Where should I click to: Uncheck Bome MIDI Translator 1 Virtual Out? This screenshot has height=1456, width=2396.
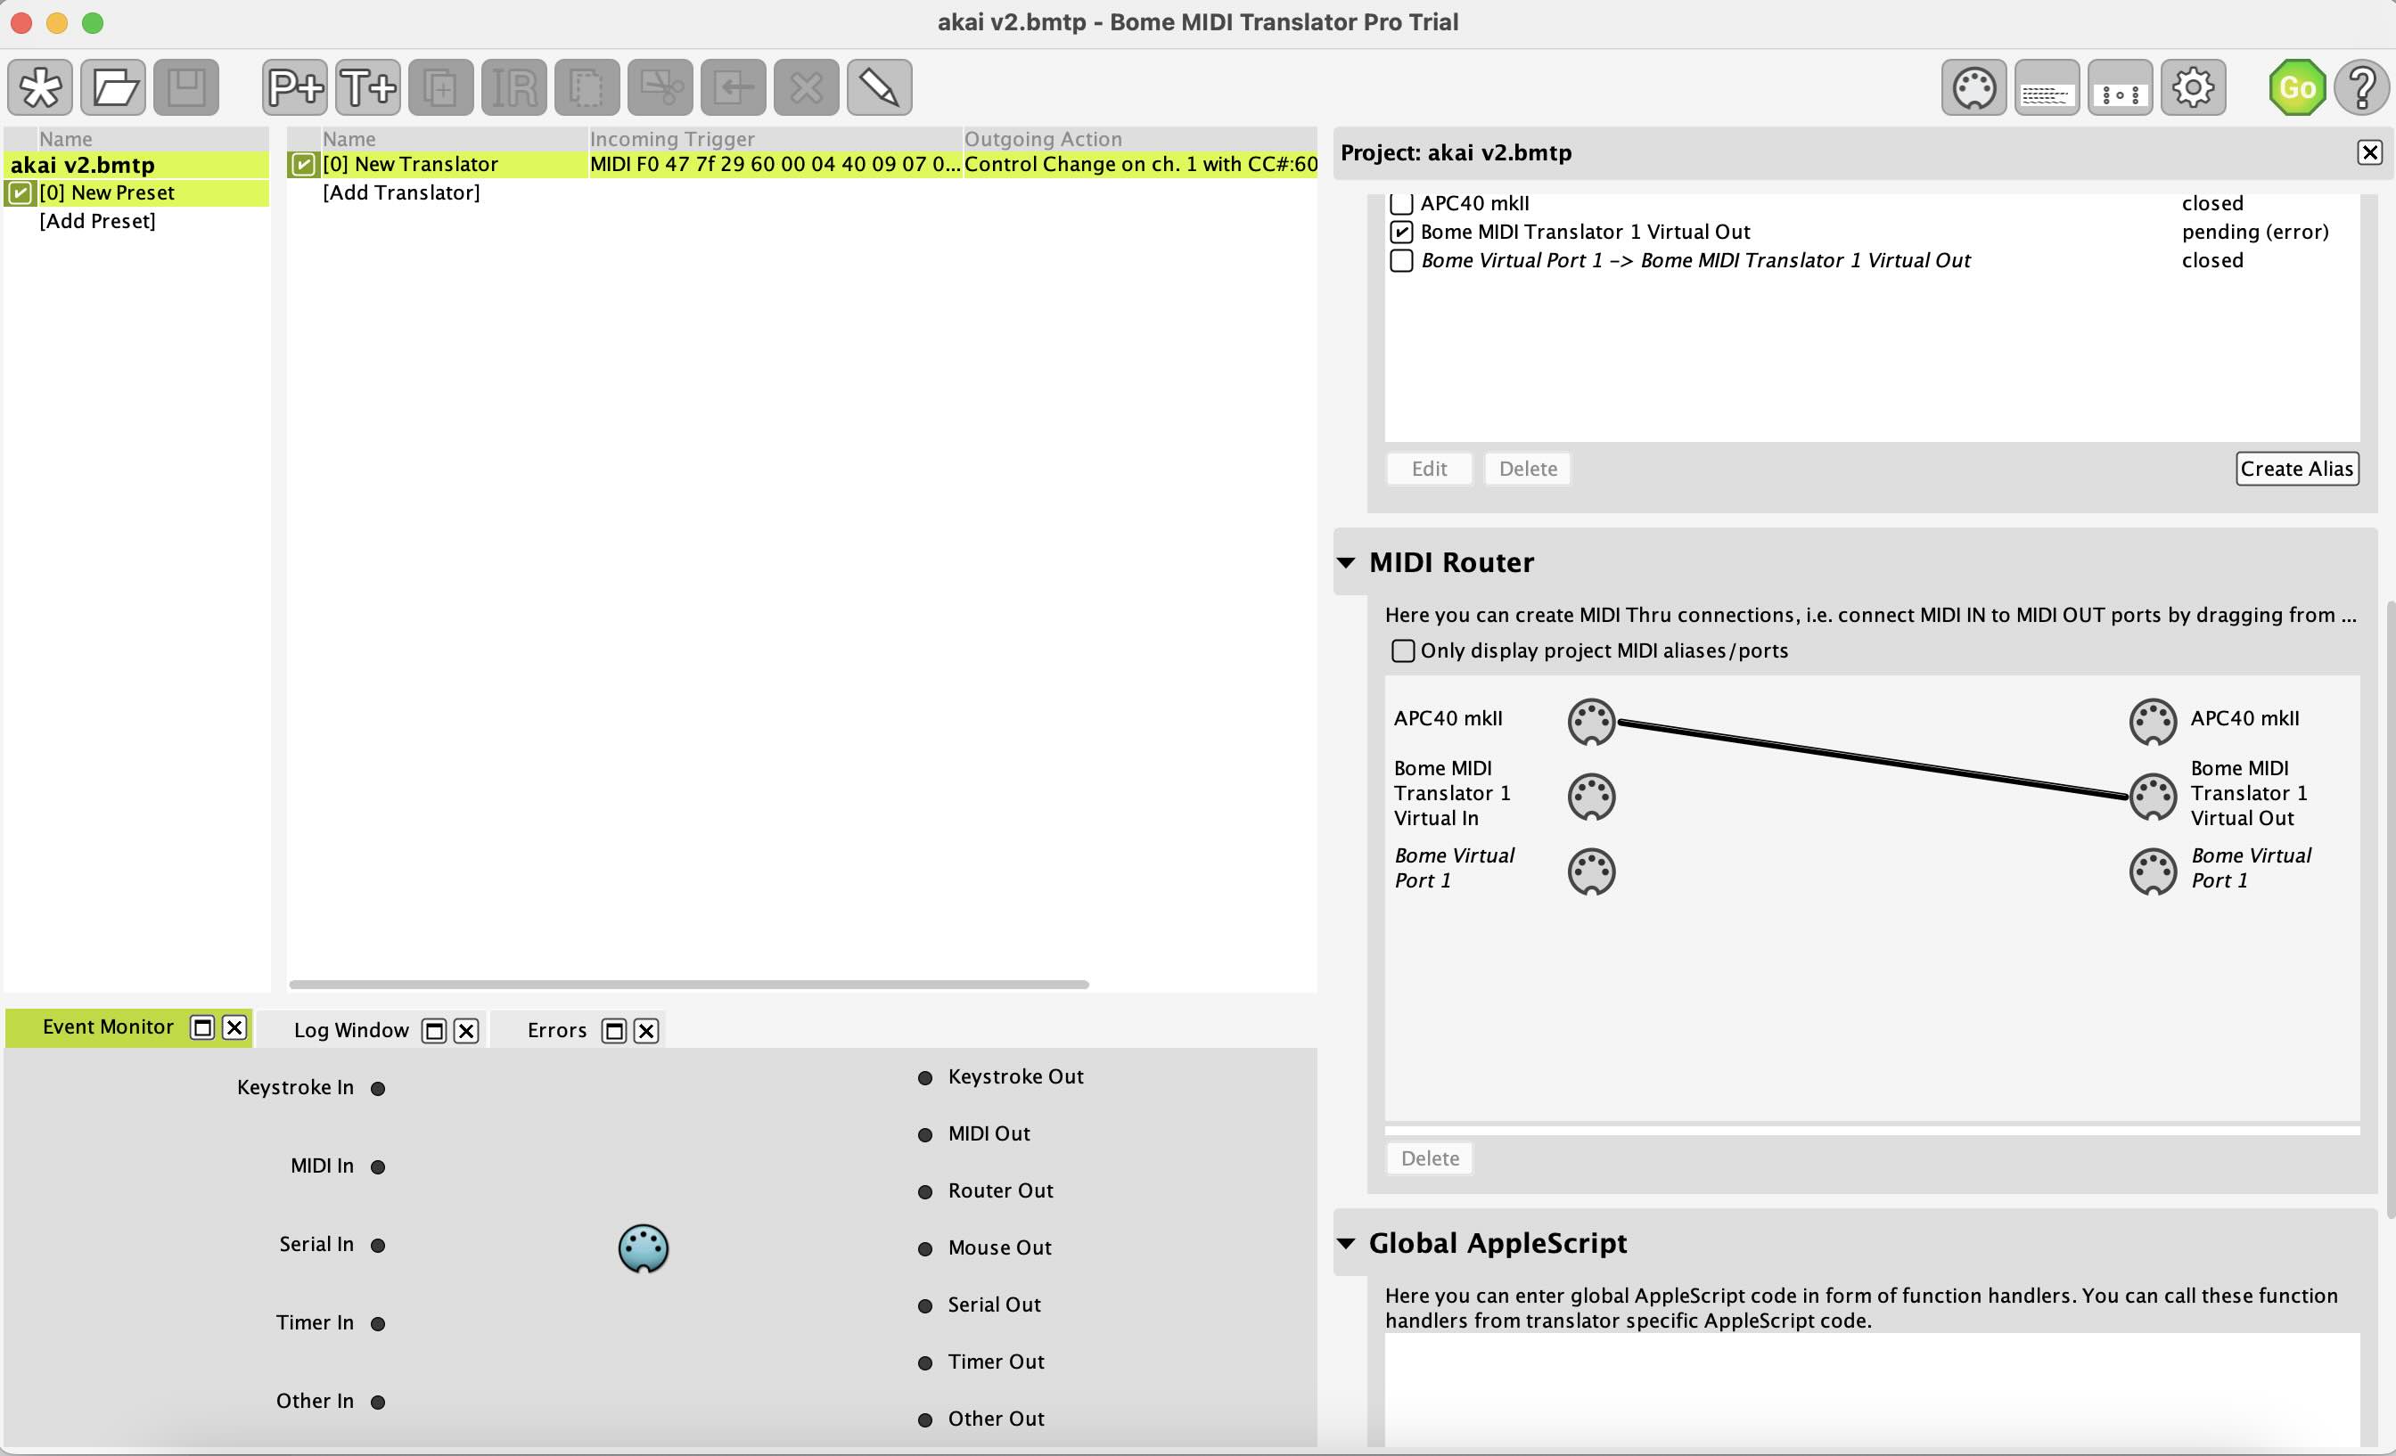(x=1401, y=232)
